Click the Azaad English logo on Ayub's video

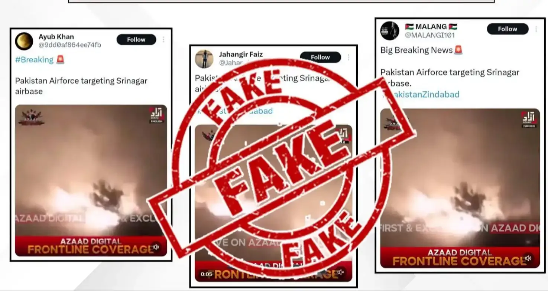pyautogui.click(x=156, y=115)
